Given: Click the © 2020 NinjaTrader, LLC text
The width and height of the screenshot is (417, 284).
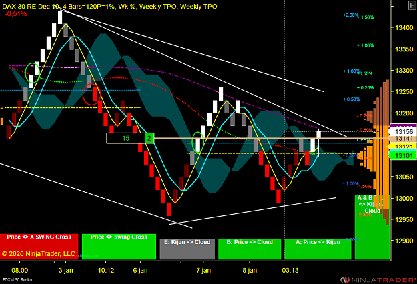Looking at the screenshot, I should (x=39, y=254).
